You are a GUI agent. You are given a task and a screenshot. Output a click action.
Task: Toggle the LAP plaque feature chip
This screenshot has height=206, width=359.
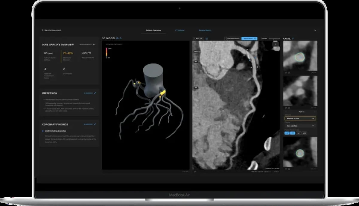[287, 133]
